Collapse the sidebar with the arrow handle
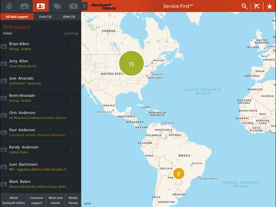Viewport: 276px width, 207px height. [84, 6]
